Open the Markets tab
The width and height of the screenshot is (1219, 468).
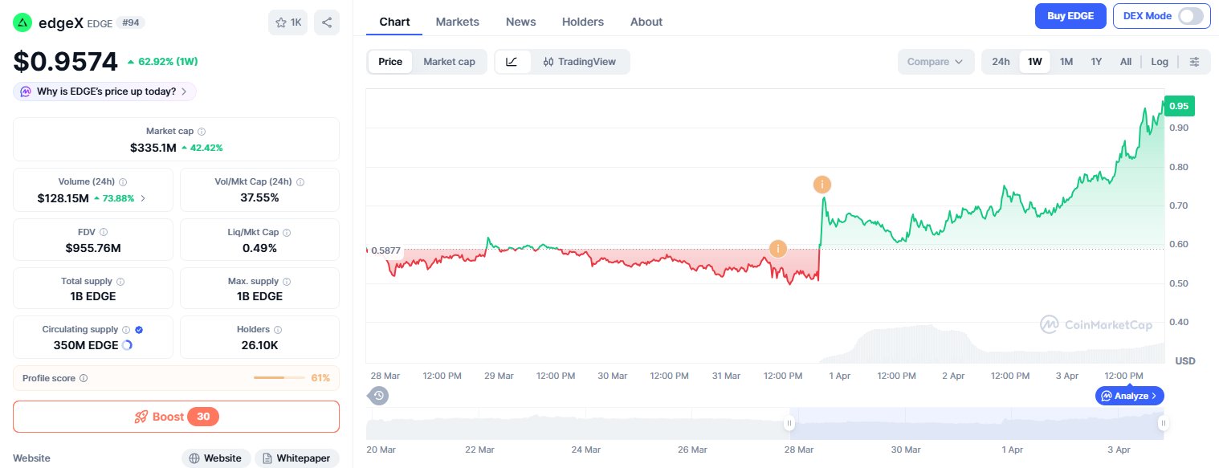[x=457, y=22]
